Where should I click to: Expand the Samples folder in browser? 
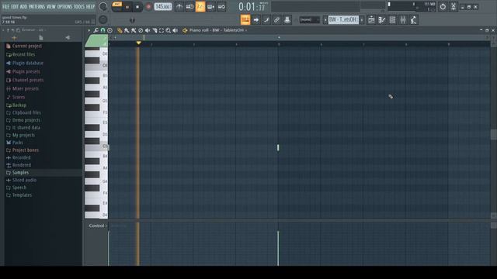[20, 172]
